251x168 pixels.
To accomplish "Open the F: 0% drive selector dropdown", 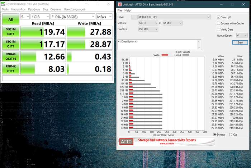I will click(x=73, y=17).
